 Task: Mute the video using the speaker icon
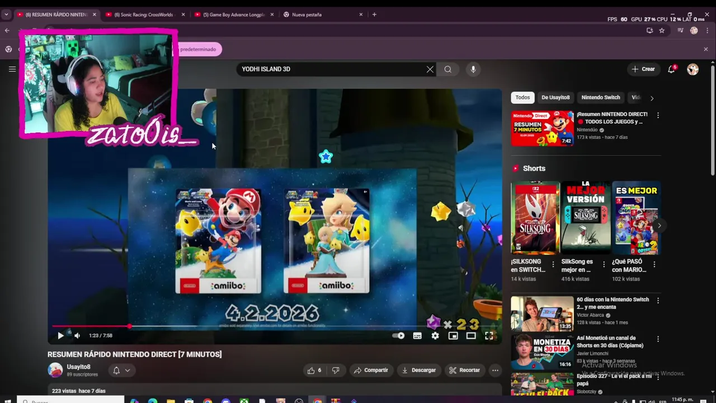pos(77,336)
